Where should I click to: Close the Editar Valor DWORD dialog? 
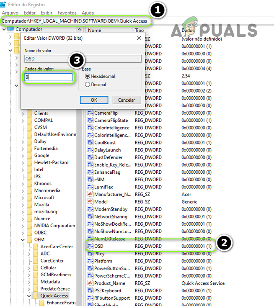pyautogui.click(x=139, y=38)
